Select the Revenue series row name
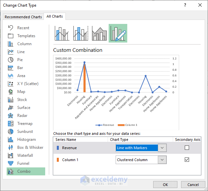 [x=69, y=148]
